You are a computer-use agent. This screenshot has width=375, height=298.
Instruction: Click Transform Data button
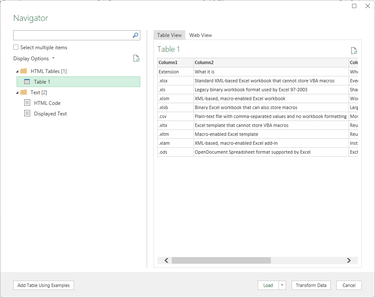(311, 285)
